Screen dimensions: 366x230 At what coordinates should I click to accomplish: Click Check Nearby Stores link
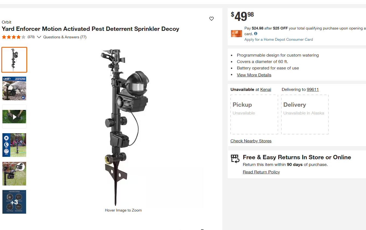tap(251, 141)
